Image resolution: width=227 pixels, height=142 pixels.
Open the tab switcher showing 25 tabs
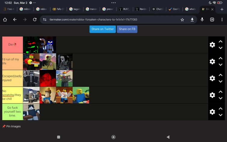pyautogui.click(x=212, y=20)
